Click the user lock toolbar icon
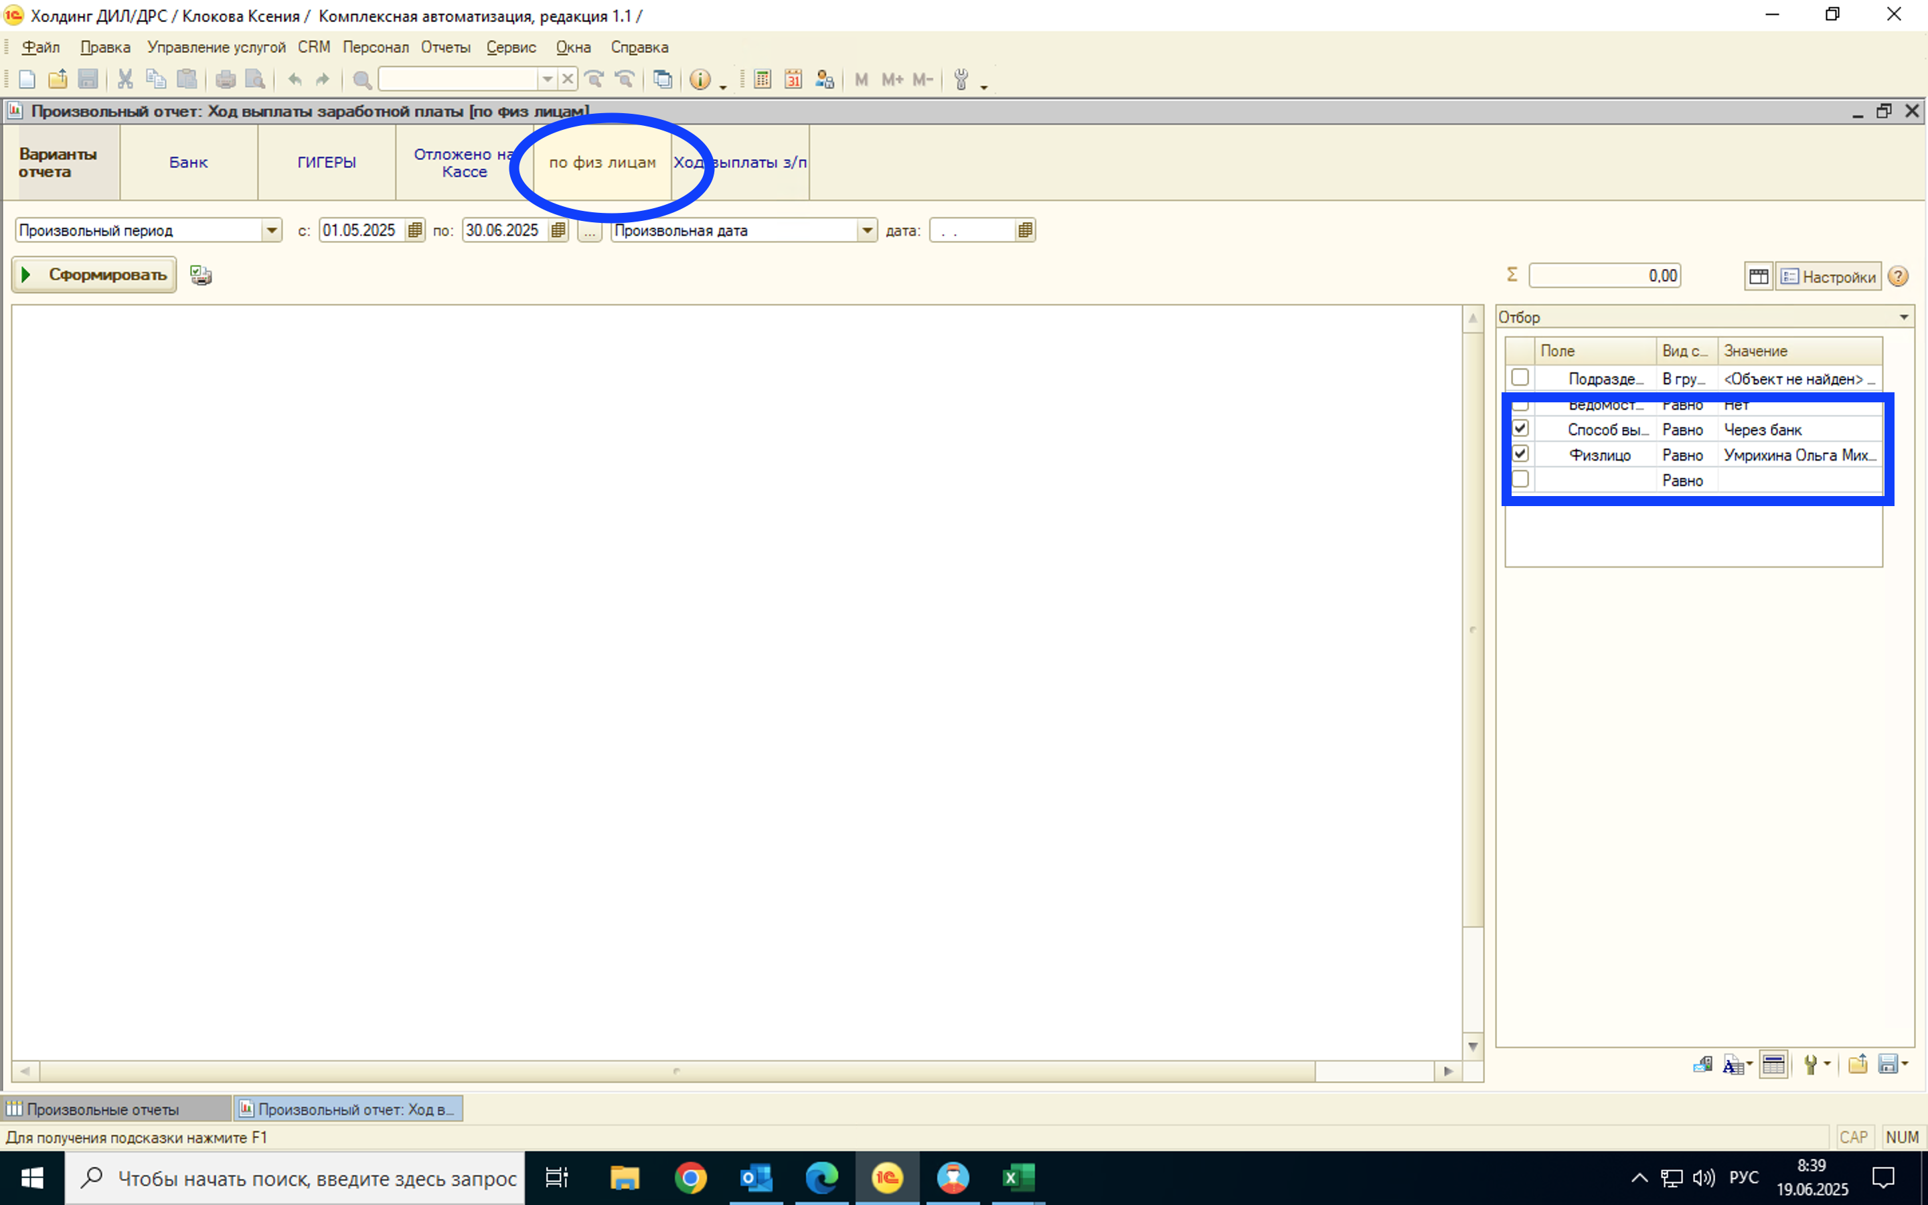1928x1205 pixels. tap(825, 79)
